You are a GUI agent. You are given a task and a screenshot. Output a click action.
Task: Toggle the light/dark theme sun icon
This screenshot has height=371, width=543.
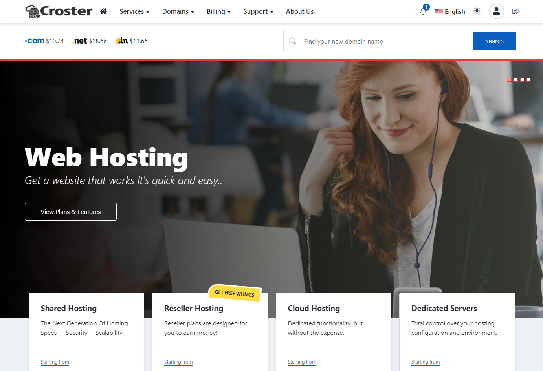[477, 11]
